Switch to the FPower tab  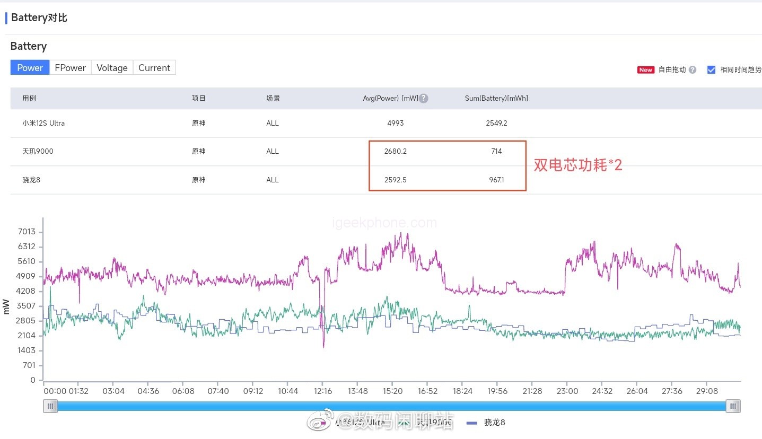[70, 68]
